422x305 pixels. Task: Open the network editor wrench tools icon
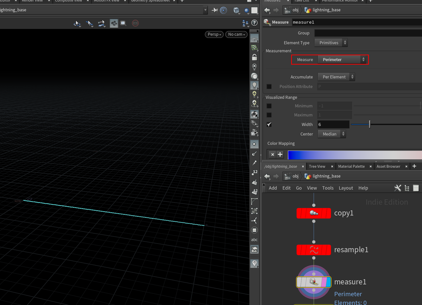pyautogui.click(x=398, y=188)
